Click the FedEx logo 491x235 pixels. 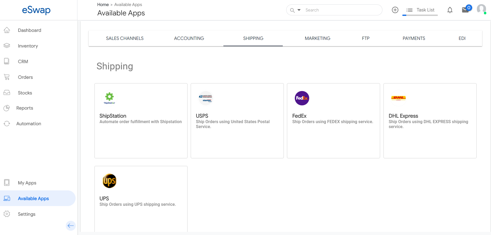pos(302,98)
